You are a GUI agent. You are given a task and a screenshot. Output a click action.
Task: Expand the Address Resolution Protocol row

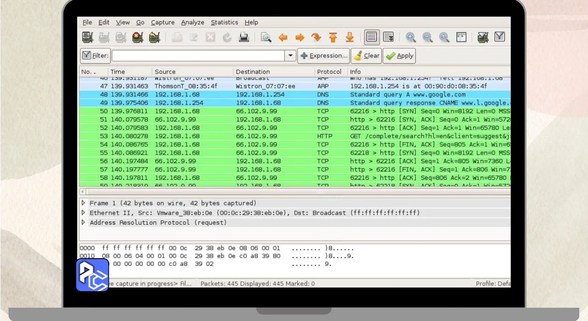[83, 222]
